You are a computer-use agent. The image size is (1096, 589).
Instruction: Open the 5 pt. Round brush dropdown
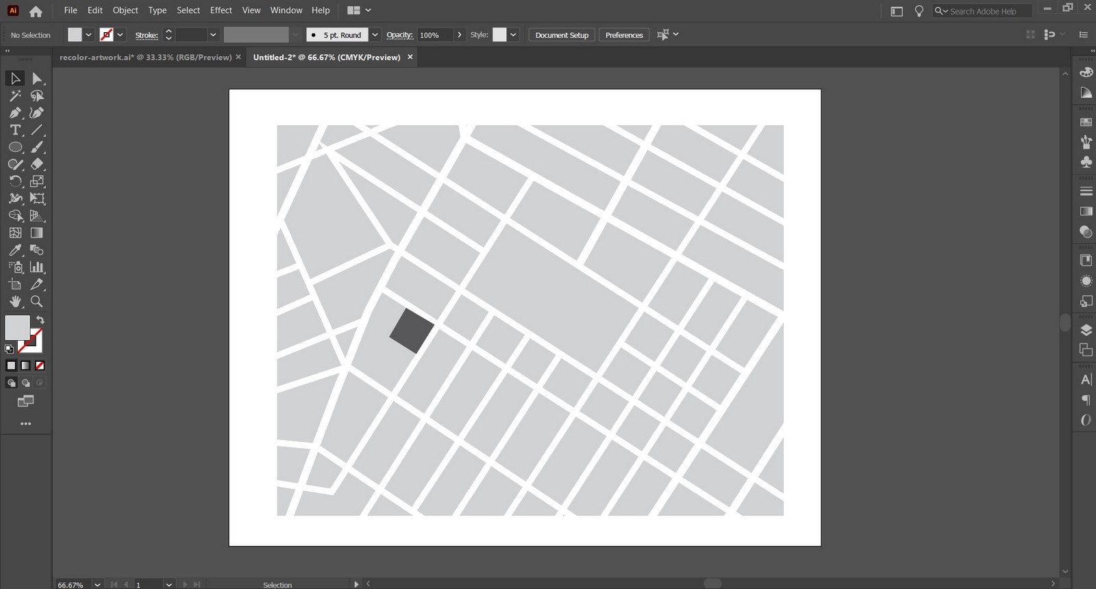pyautogui.click(x=375, y=35)
